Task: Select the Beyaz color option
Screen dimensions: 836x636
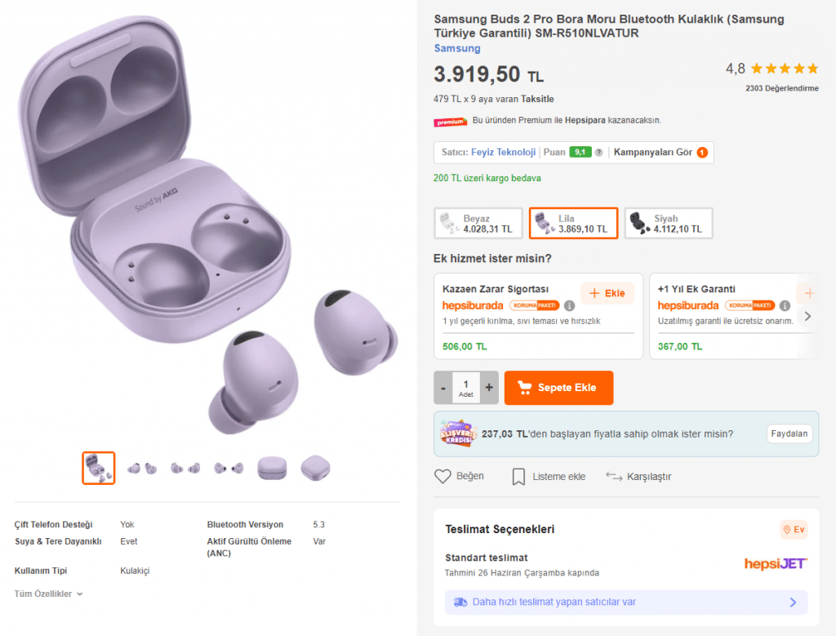Action: coord(478,224)
